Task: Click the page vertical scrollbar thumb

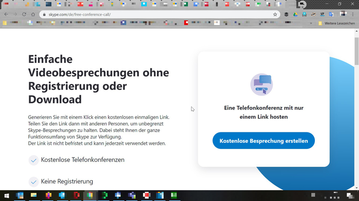Action: (x=356, y=51)
